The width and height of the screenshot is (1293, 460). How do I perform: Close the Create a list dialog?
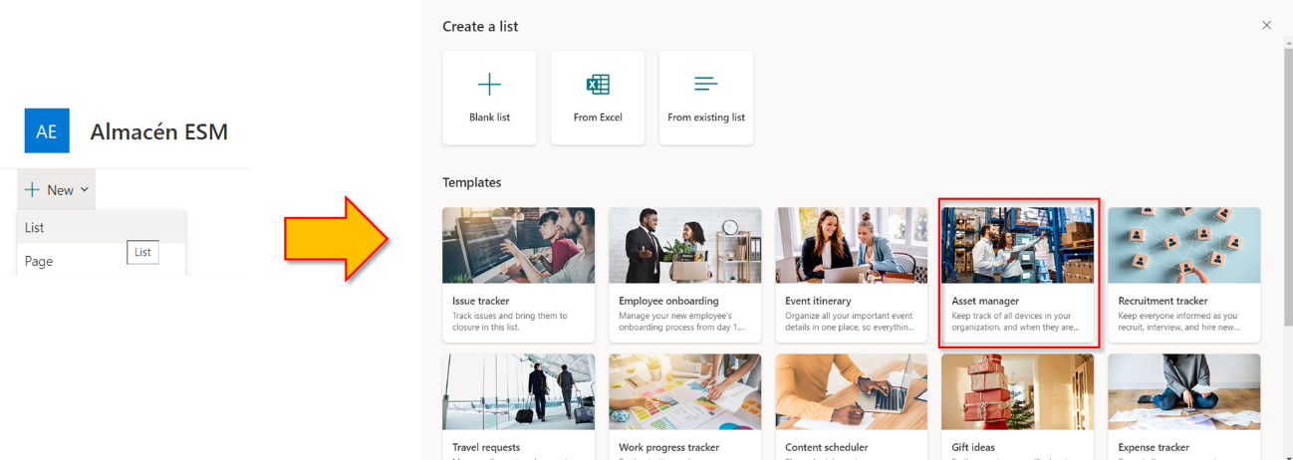coord(1266,25)
